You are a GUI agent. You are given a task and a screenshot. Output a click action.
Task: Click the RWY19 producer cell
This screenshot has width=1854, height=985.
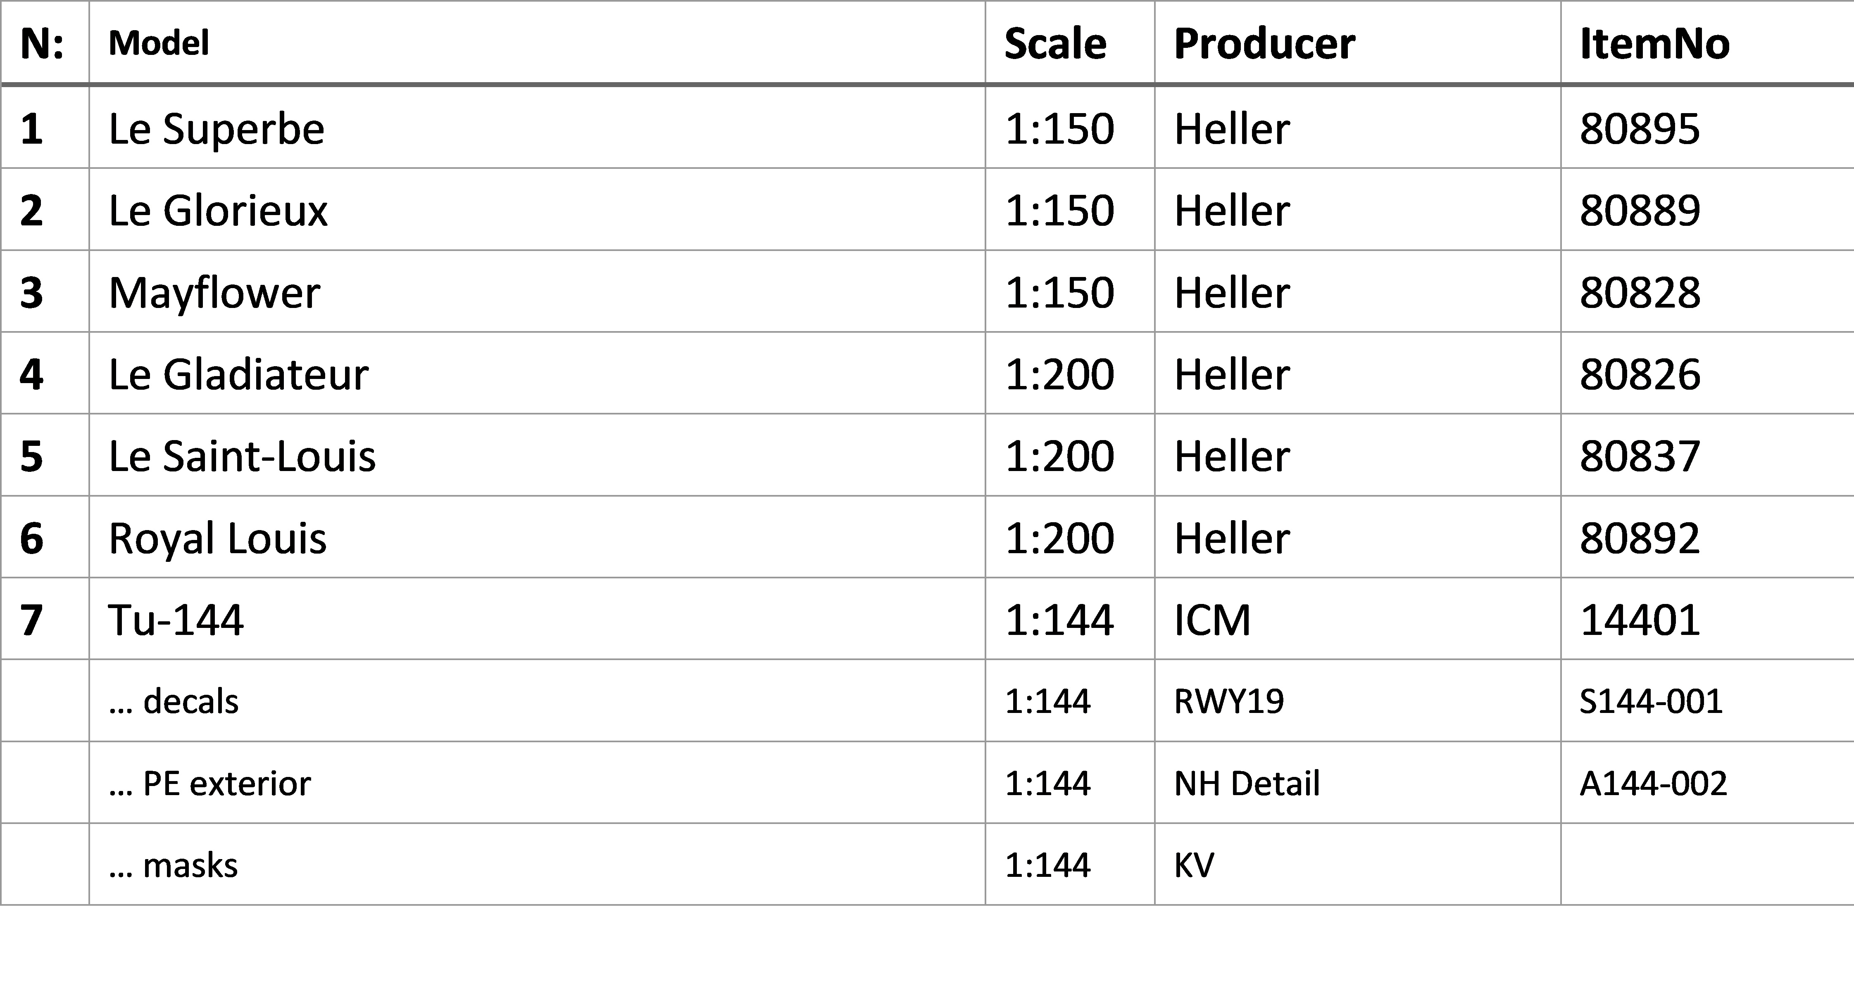(x=1357, y=701)
